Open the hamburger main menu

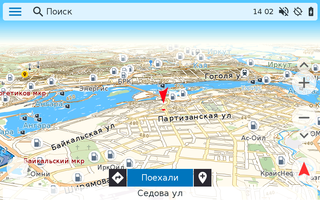(15, 12)
